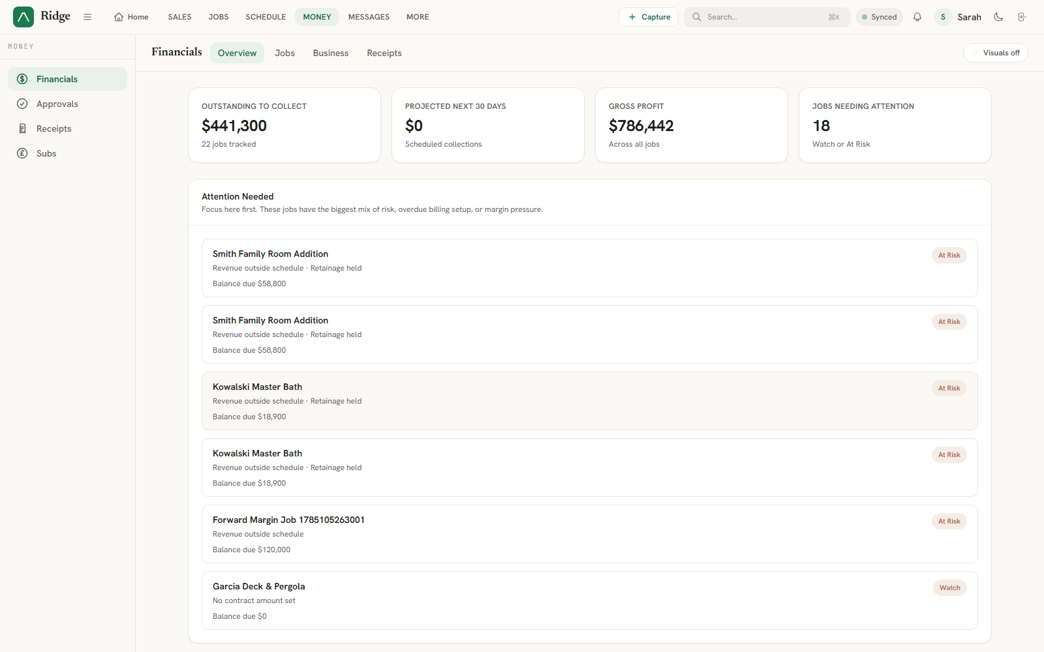
Task: Toggle the hamburger sidebar menu icon
Action: (87, 17)
